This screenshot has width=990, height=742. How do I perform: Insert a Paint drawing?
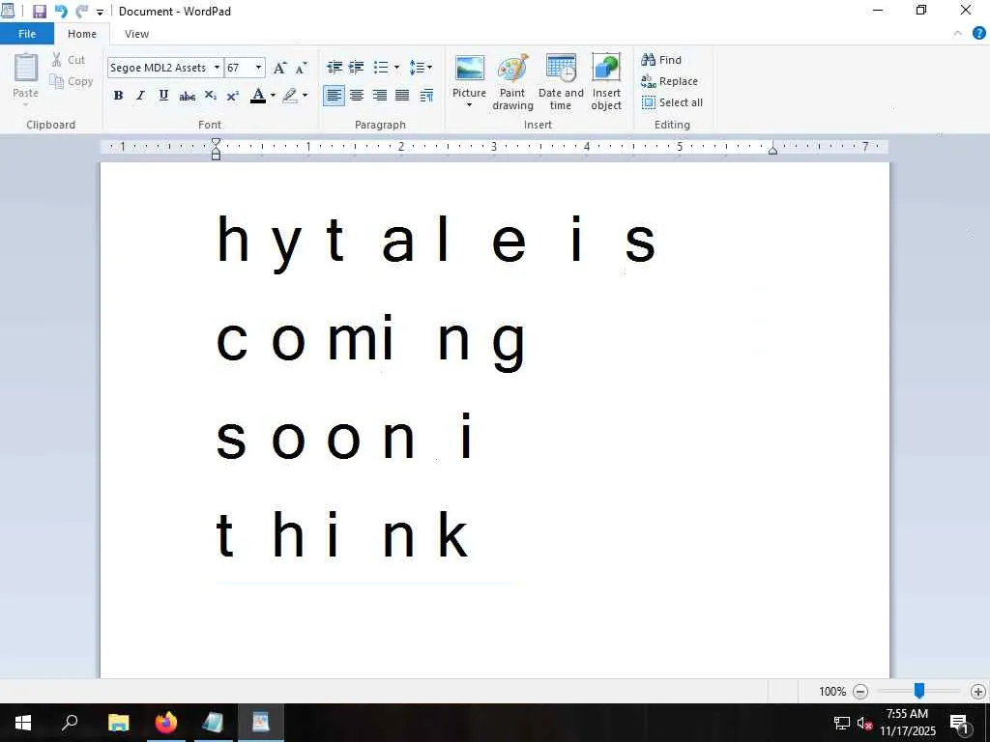(x=512, y=82)
